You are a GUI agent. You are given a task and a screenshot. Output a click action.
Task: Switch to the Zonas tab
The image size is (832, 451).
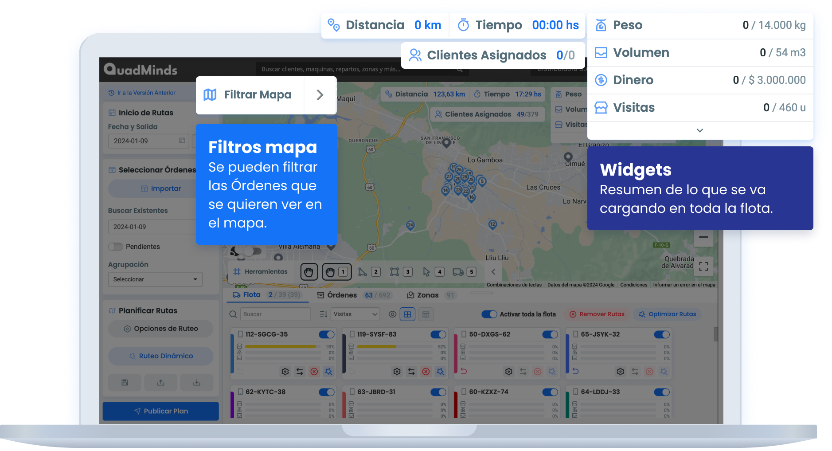coord(427,295)
